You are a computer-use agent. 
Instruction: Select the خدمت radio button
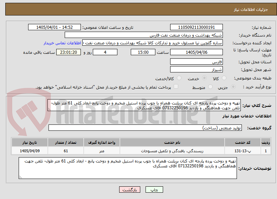tap(204, 78)
